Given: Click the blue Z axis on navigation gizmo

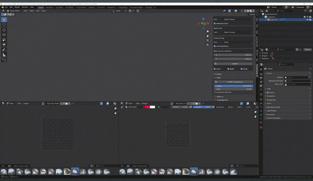Looking at the screenshot, I should click(x=203, y=19).
